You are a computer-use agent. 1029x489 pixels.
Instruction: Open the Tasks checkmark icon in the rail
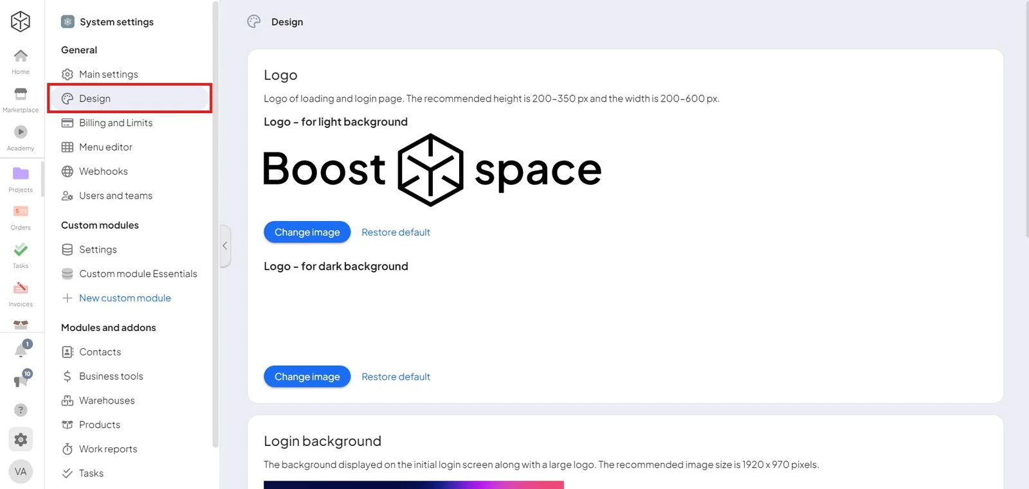click(x=21, y=249)
